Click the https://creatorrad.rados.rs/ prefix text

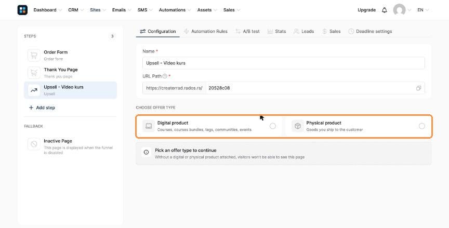point(174,88)
